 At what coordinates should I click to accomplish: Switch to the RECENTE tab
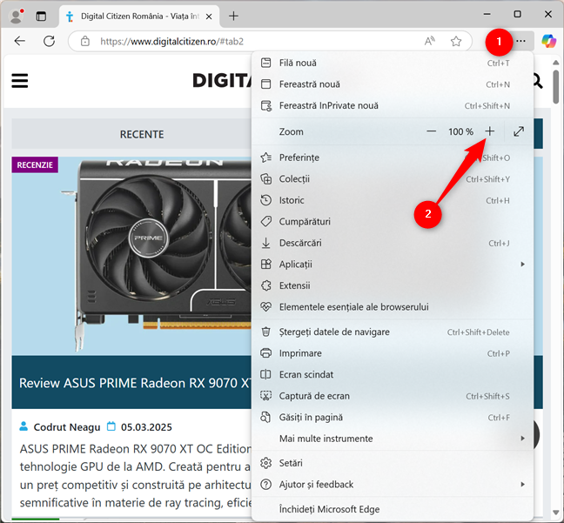tap(142, 134)
